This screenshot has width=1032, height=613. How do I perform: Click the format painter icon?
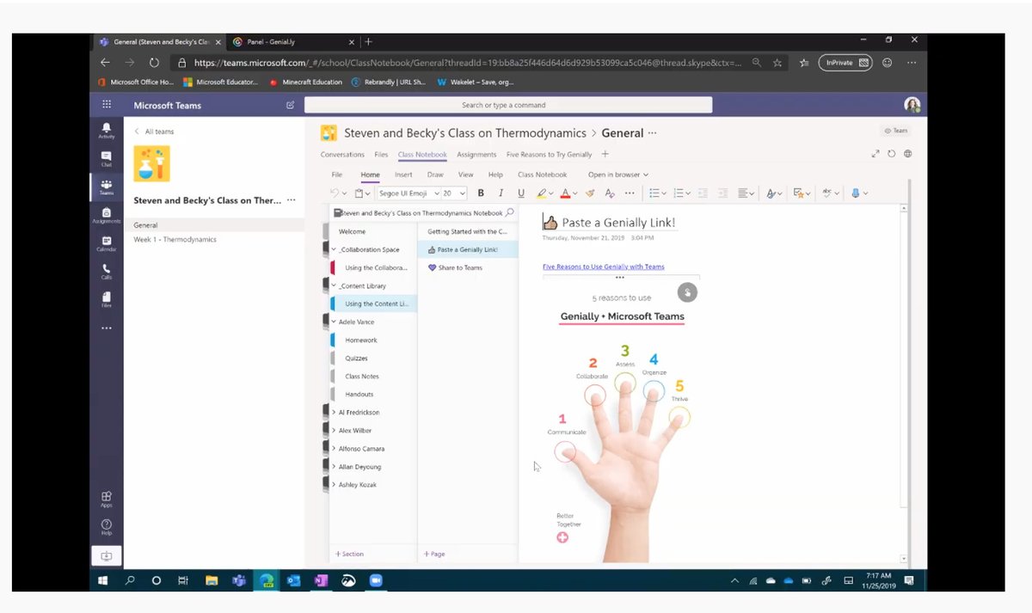pyautogui.click(x=588, y=193)
